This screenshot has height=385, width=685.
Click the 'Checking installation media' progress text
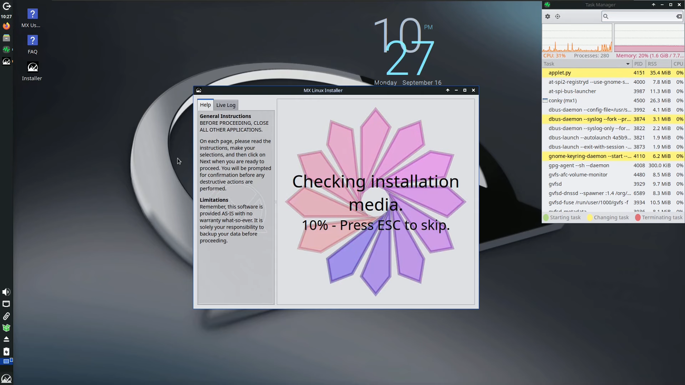point(376,193)
